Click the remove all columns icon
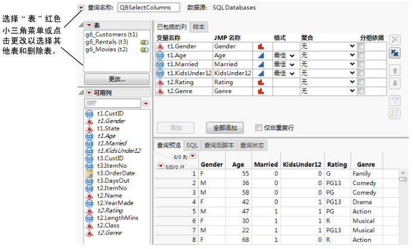The image size is (413, 249). point(395,53)
